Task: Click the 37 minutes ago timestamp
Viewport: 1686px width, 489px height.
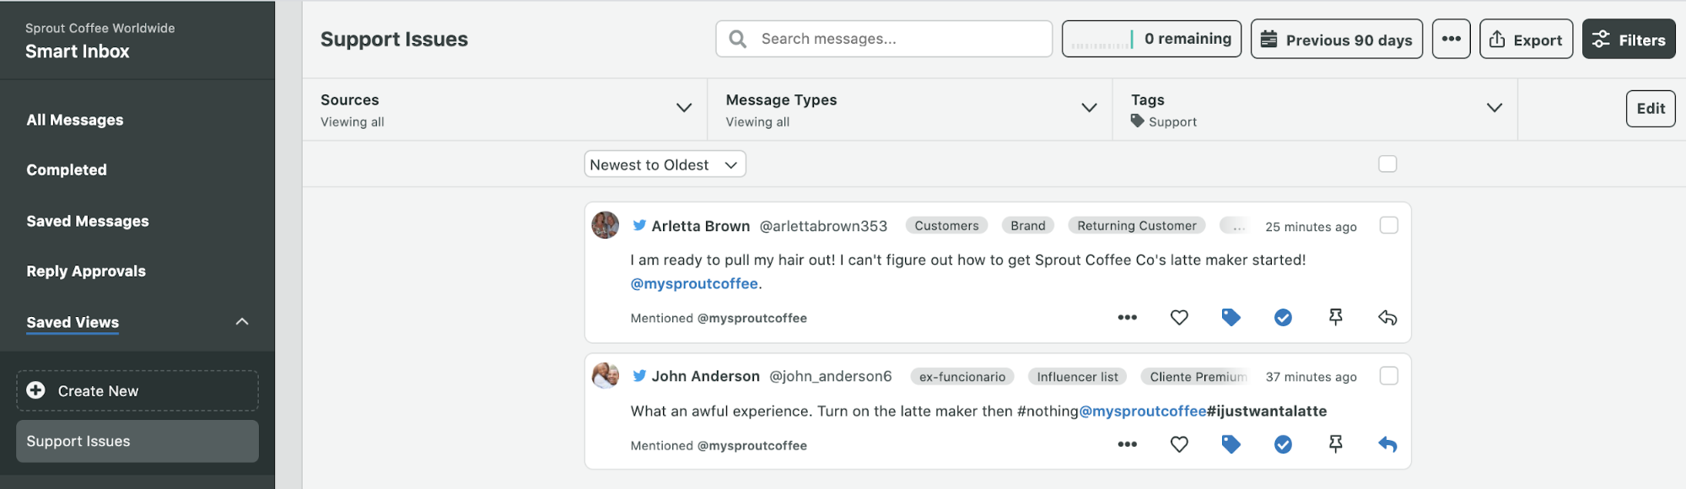Action: point(1311,377)
